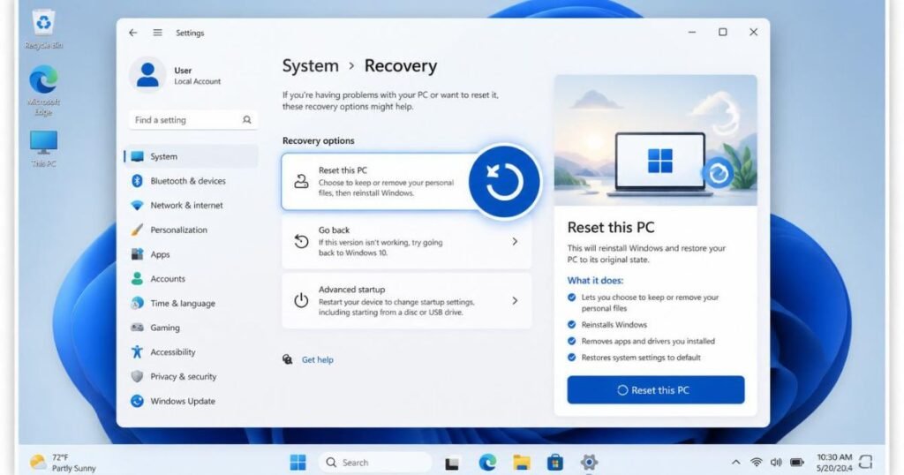Click the battery tray icon

click(797, 463)
